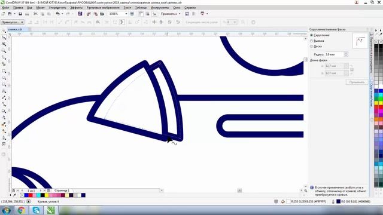Click the Import icon in the toolbar
Screen dimensions: 383x215
(89, 14)
